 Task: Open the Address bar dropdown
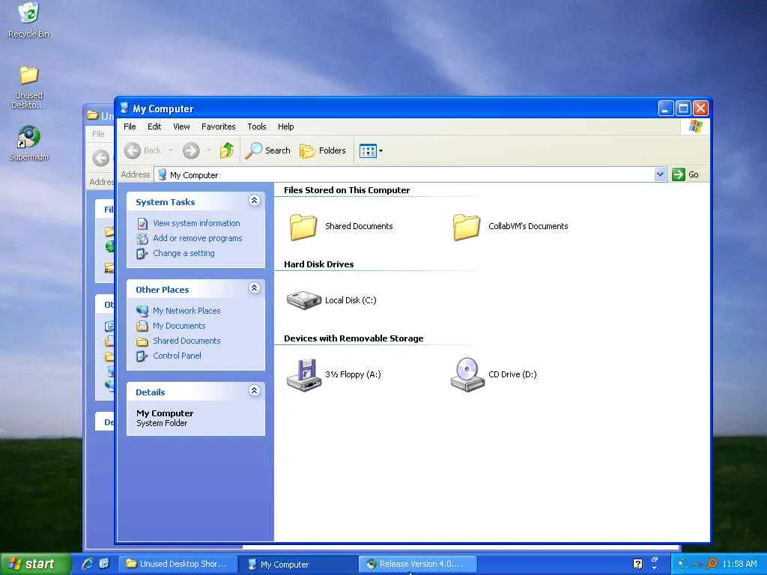point(660,174)
